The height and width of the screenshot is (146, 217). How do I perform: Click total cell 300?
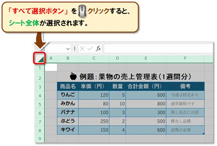[x=146, y=112]
